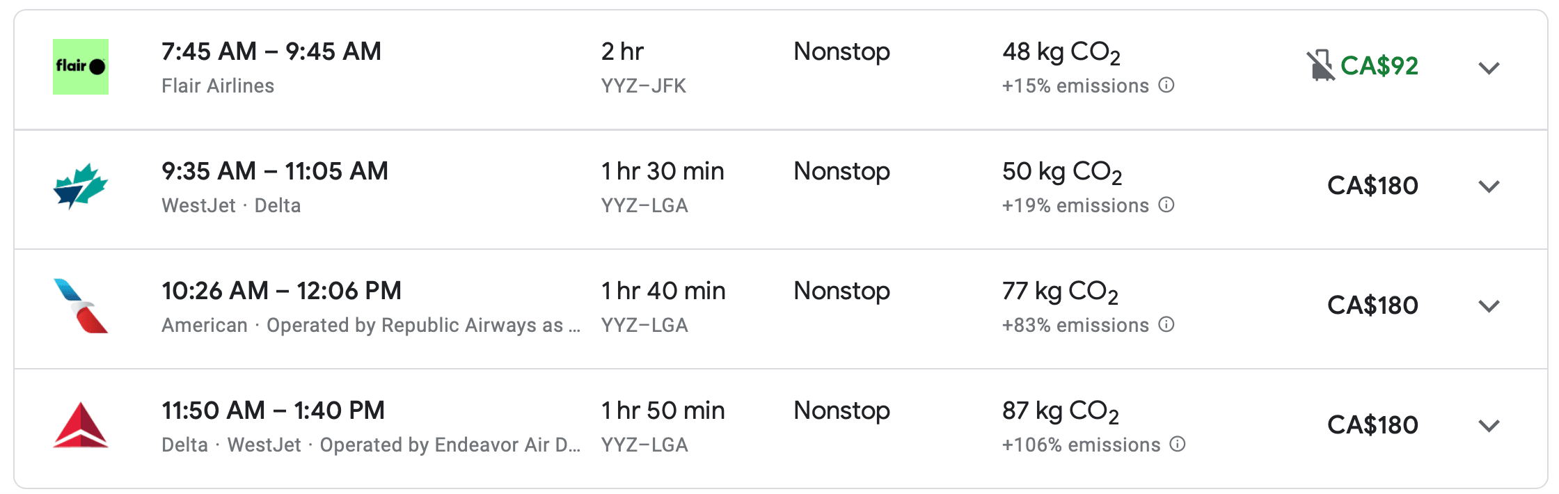1559x494 pixels.
Task: Expand the 9:35 AM WestJet flight details
Action: (1489, 186)
